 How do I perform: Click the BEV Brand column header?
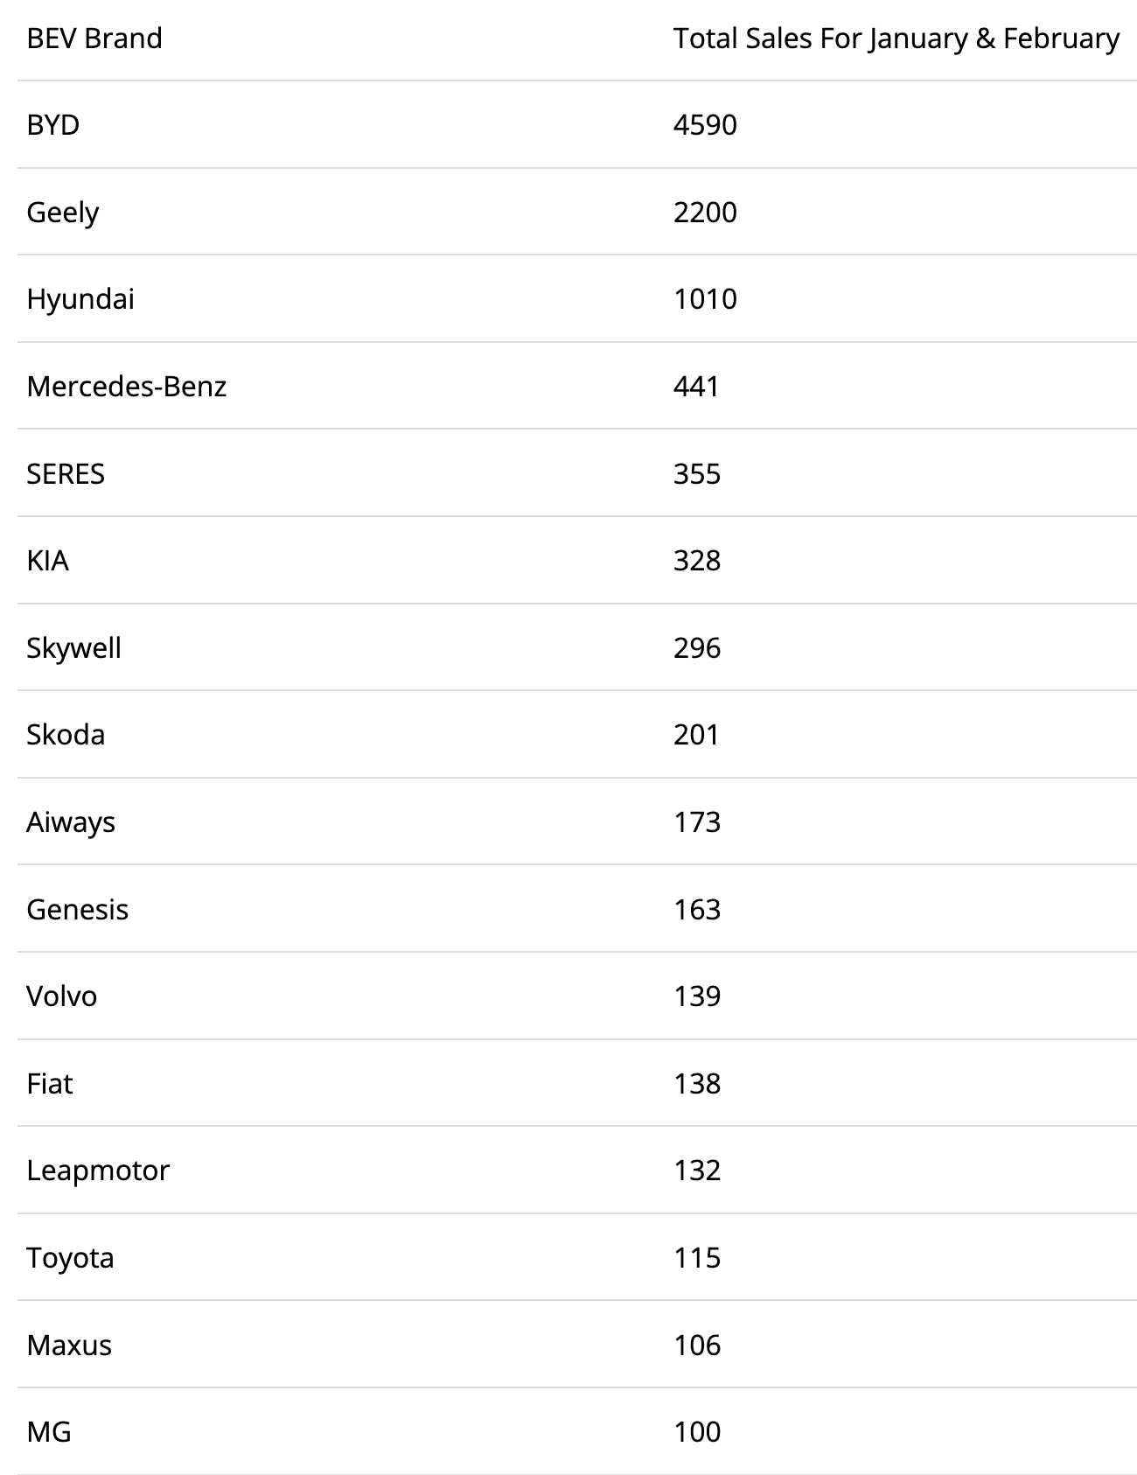coord(94,38)
